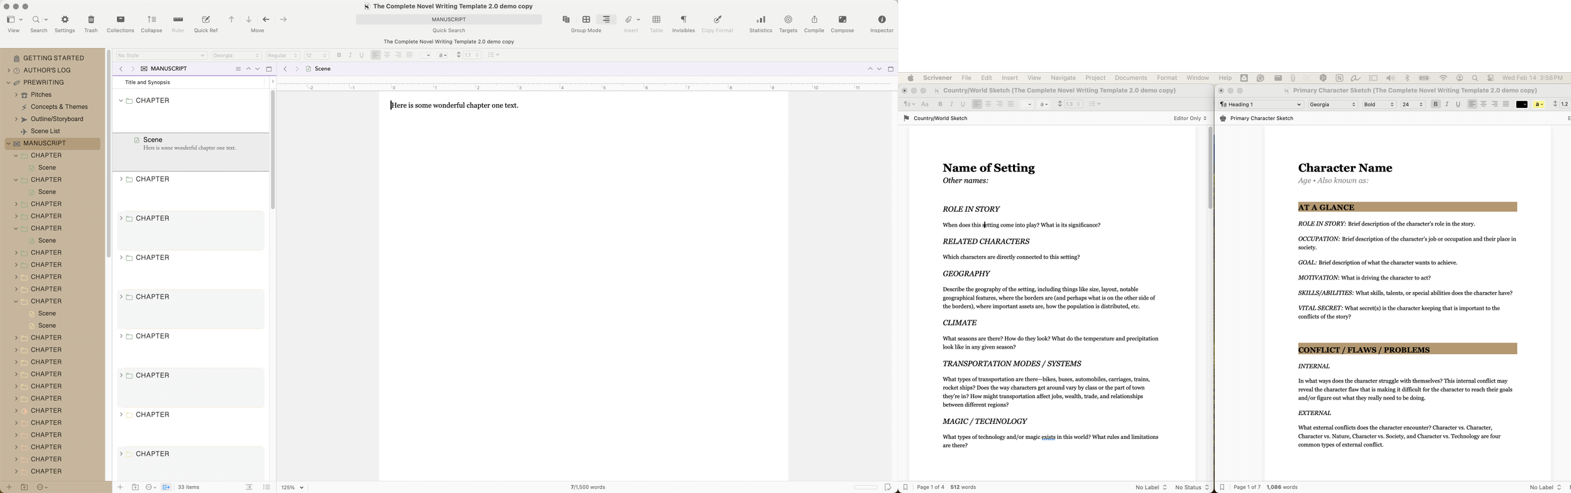Open the Format menu
1571x493 pixels.
(x=1167, y=79)
